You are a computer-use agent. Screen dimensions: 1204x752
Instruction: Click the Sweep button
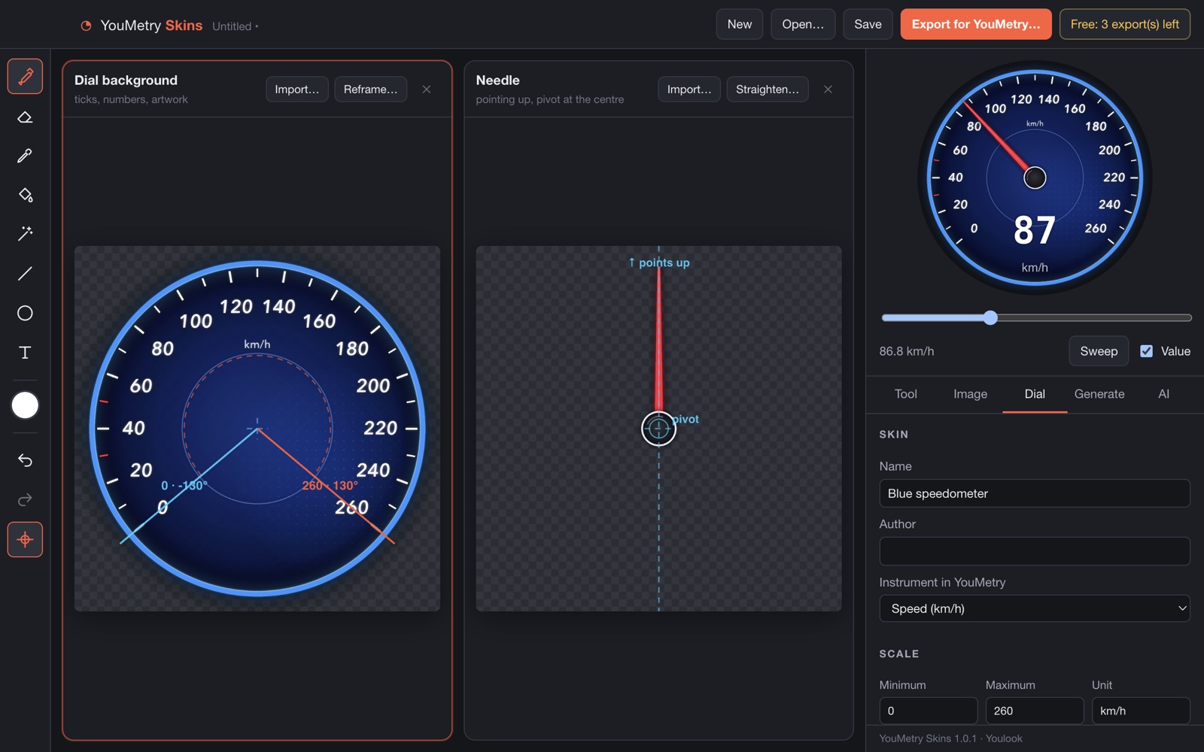(x=1099, y=351)
